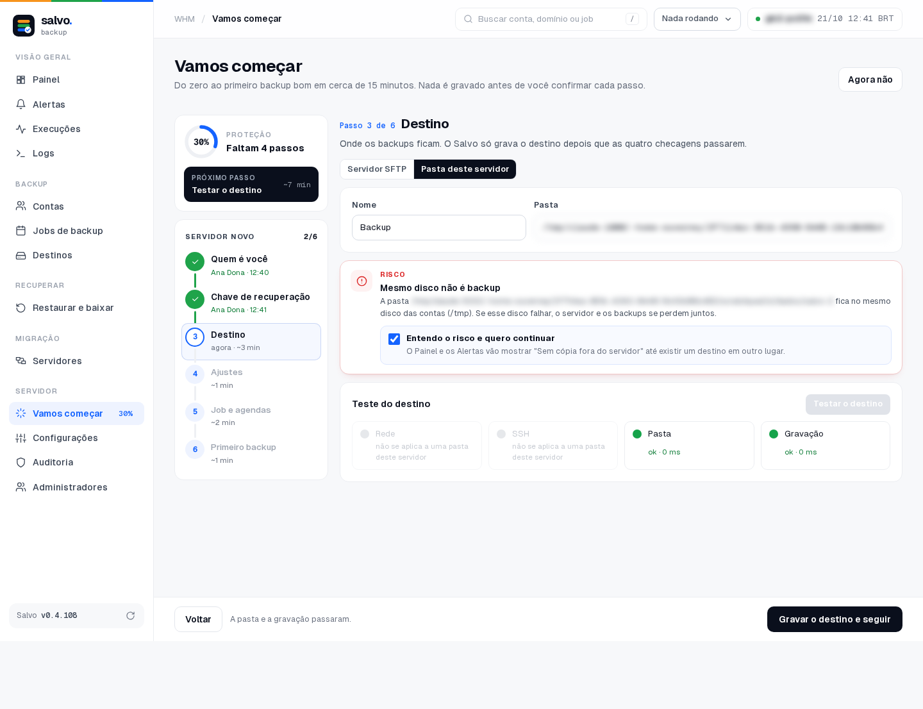Open Destinos drive icon
The width and height of the screenshot is (923, 709).
21,255
